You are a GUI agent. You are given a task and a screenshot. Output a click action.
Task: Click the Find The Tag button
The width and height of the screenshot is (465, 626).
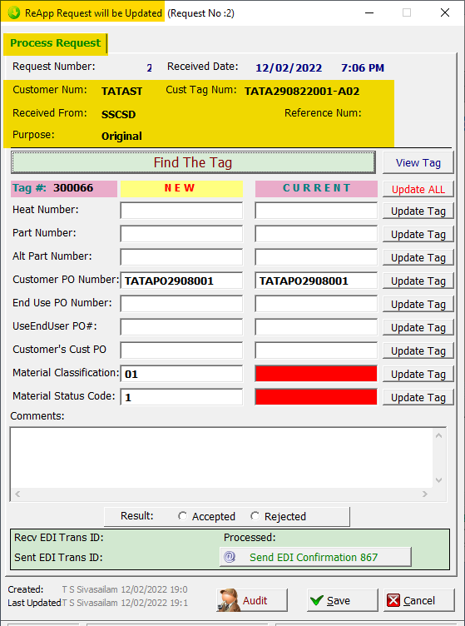click(193, 162)
